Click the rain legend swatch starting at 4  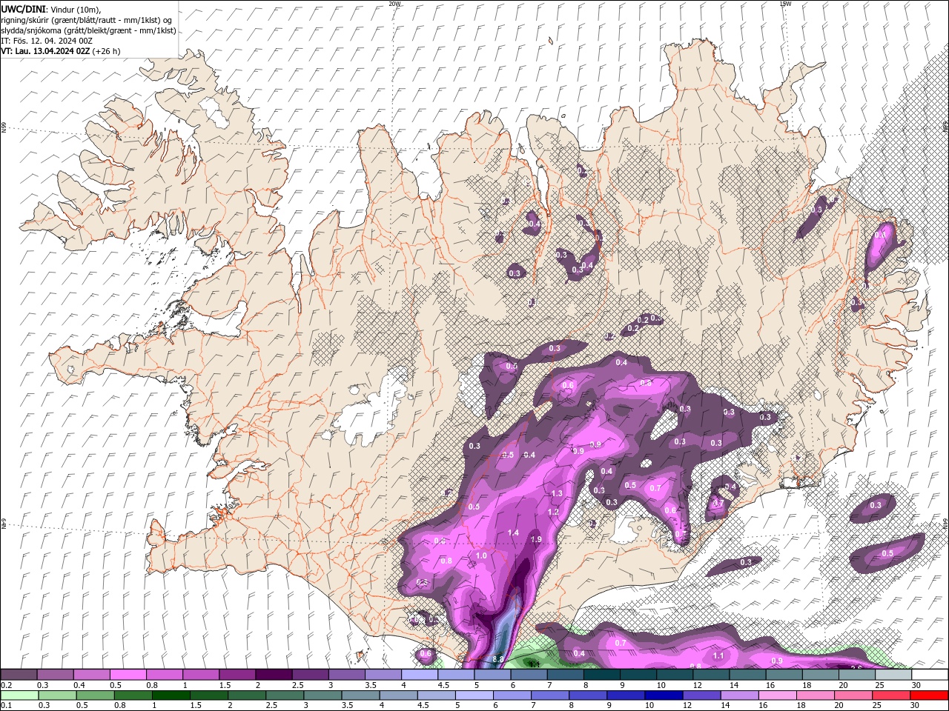[x=398, y=695]
